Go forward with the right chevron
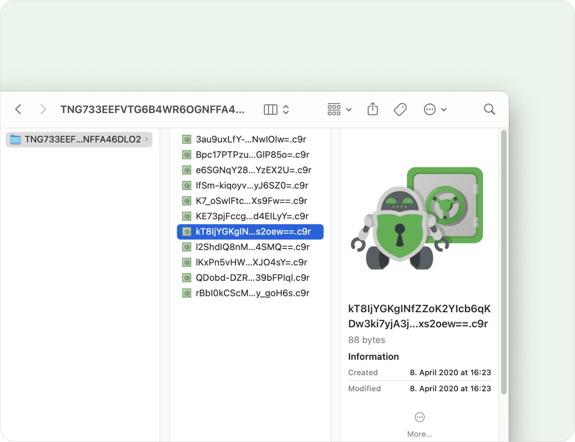575x442 pixels. [x=43, y=110]
